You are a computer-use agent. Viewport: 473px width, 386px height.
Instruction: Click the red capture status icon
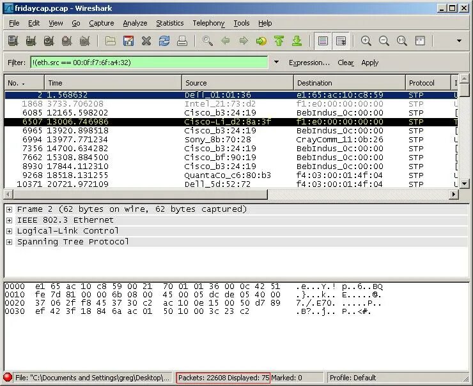[x=7, y=377]
